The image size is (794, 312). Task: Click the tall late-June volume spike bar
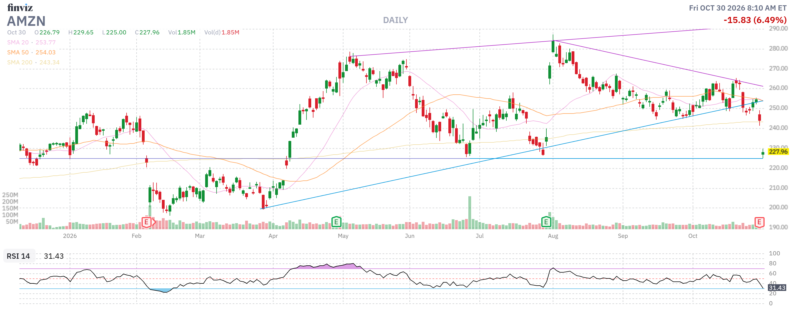pyautogui.click(x=470, y=212)
